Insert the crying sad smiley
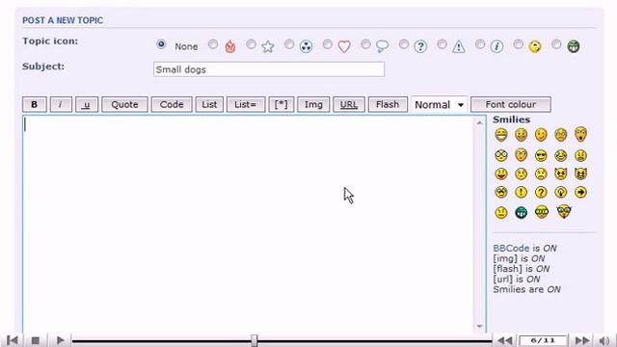The height and width of the screenshot is (347, 617). pyautogui.click(x=541, y=173)
